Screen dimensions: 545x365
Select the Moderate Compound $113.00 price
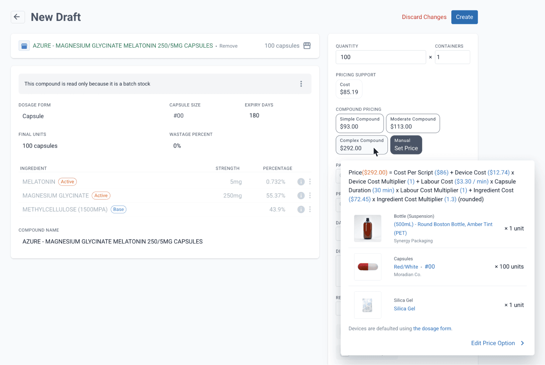pyautogui.click(x=413, y=123)
